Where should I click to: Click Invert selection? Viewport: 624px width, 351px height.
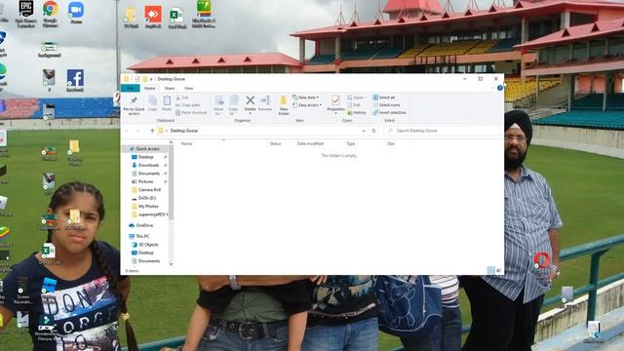[x=389, y=113]
